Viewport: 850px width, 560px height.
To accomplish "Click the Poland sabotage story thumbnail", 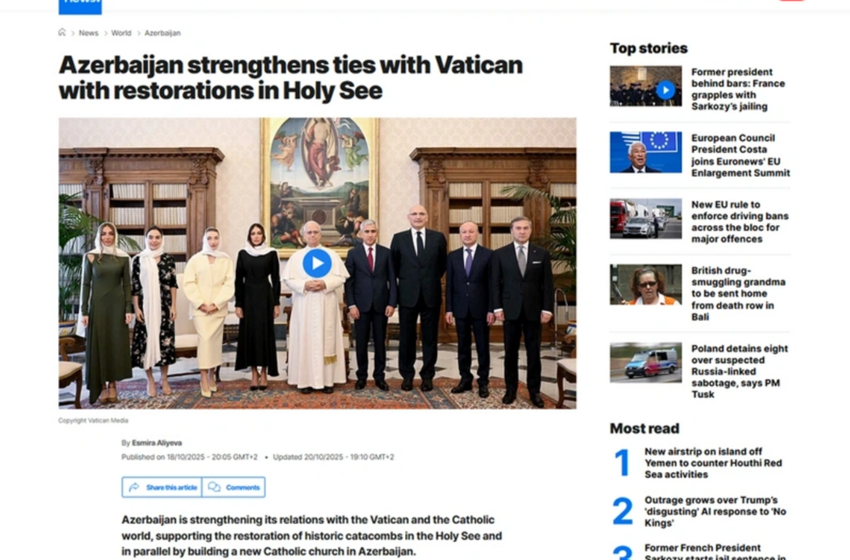I will tap(646, 363).
